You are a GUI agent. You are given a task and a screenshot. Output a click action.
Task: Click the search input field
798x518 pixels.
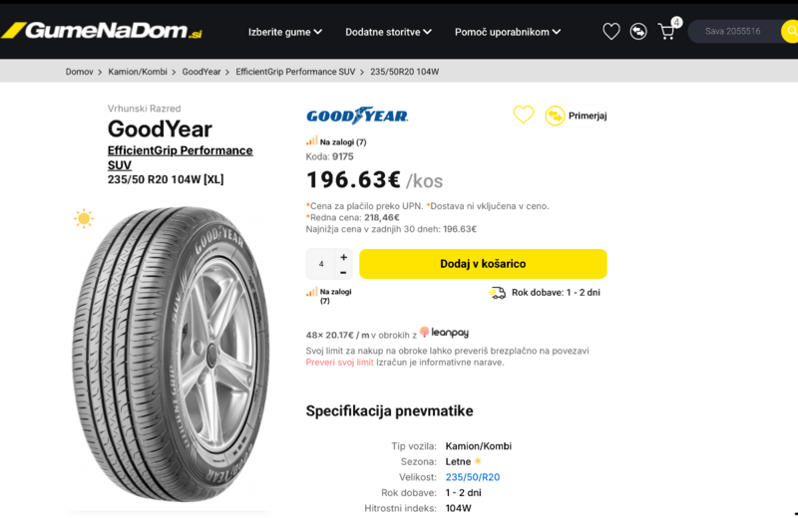click(x=736, y=32)
